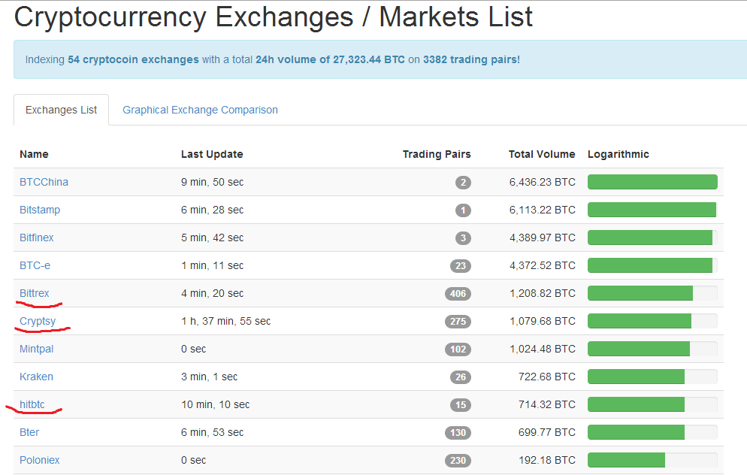The height and width of the screenshot is (475, 747).
Task: Click the Name column header
Action: click(x=34, y=154)
